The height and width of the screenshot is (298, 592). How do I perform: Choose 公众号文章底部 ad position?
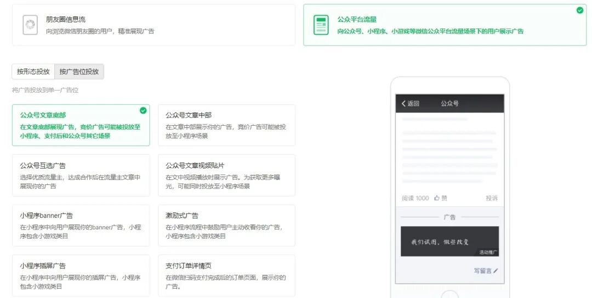tap(81, 125)
